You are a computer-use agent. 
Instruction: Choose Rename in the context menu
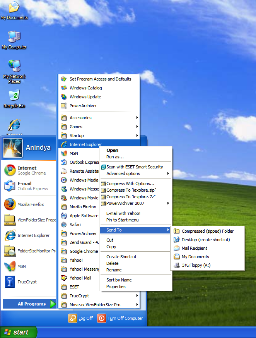(x=136, y=270)
